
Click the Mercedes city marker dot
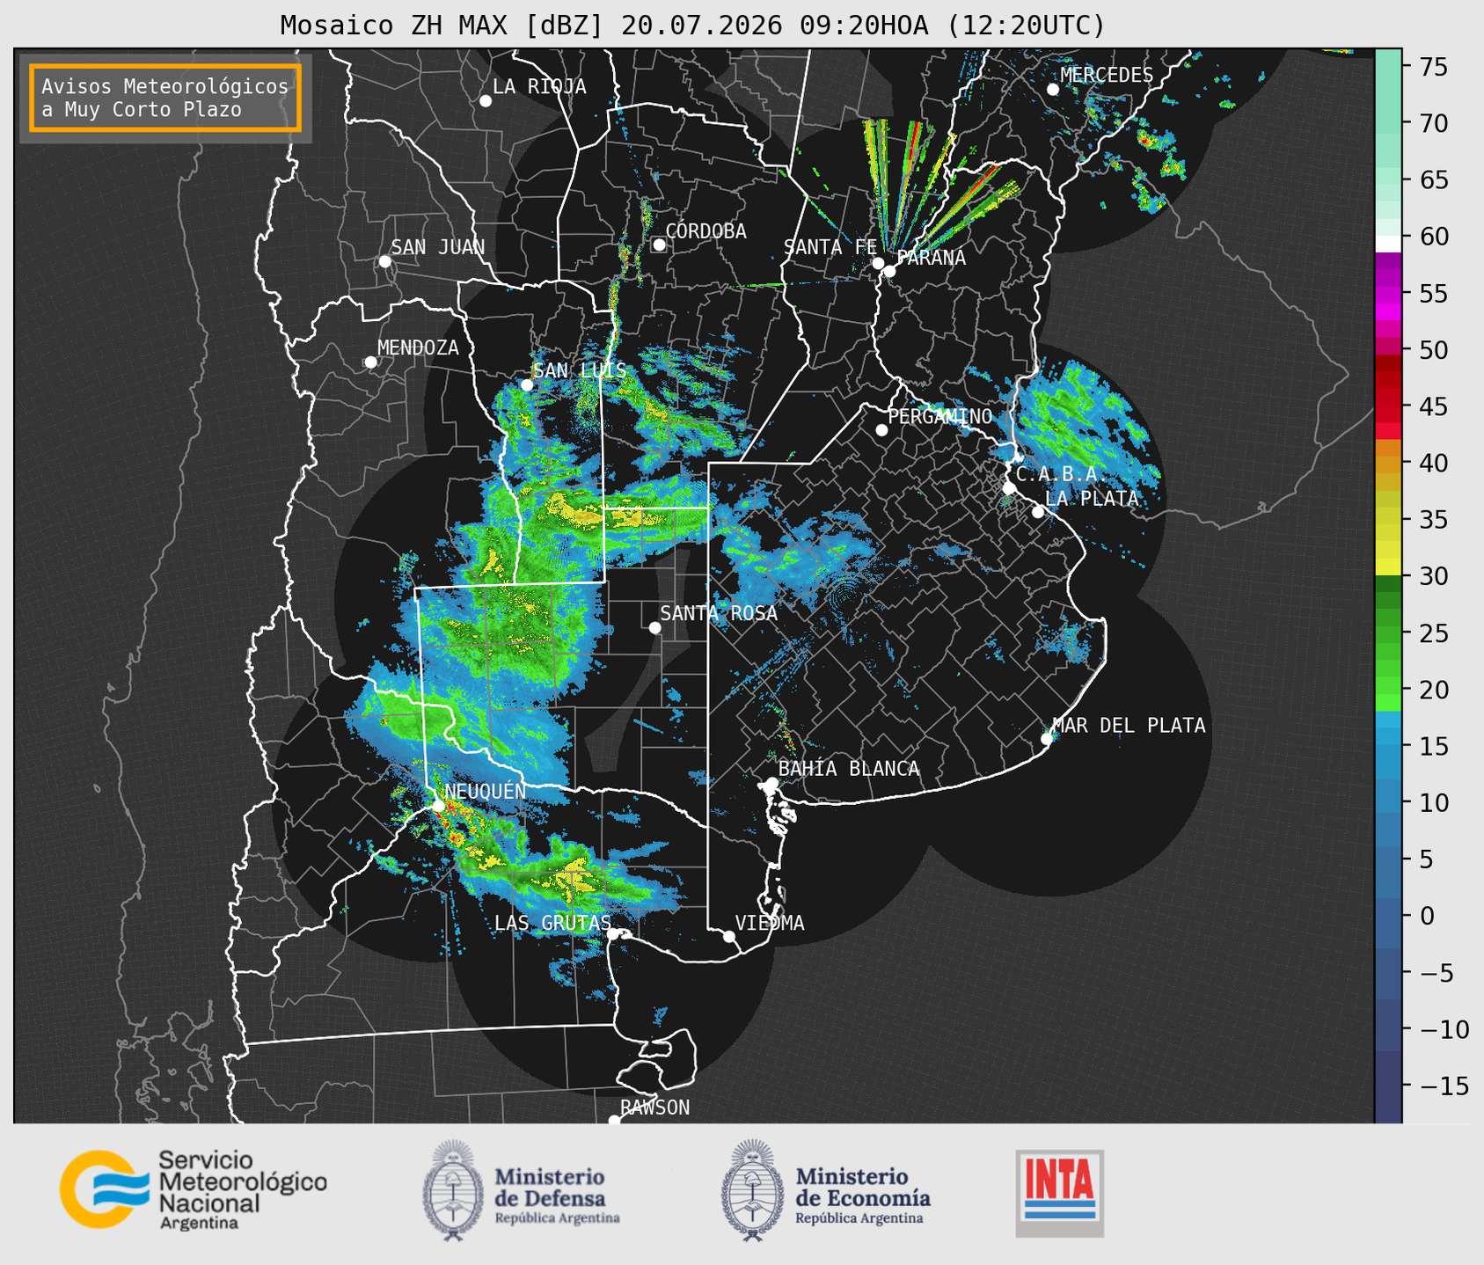(x=1053, y=90)
